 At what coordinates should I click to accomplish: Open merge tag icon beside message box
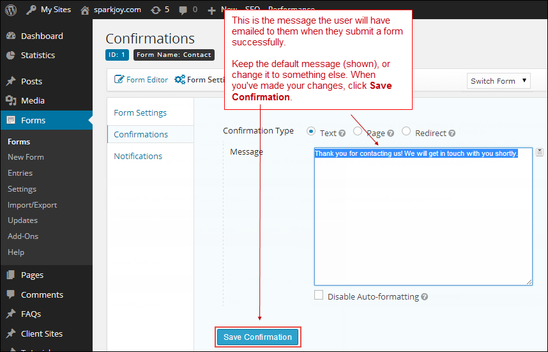point(540,151)
